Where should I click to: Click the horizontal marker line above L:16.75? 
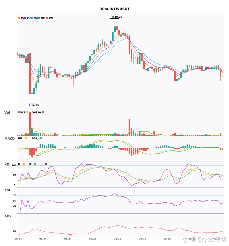pos(32,103)
